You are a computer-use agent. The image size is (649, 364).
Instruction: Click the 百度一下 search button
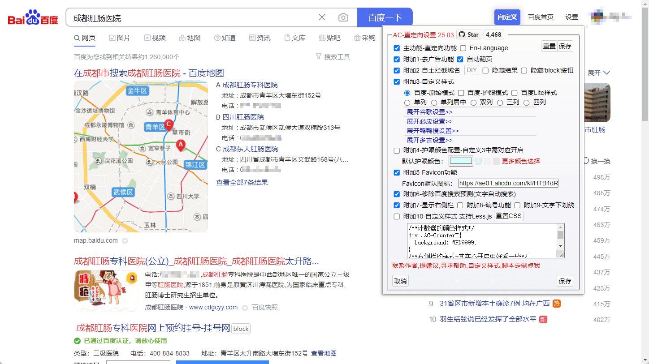tap(385, 17)
